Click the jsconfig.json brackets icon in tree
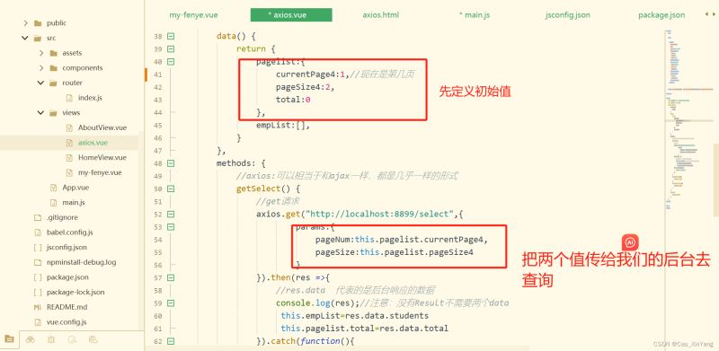The height and width of the screenshot is (351, 719). click(x=38, y=247)
